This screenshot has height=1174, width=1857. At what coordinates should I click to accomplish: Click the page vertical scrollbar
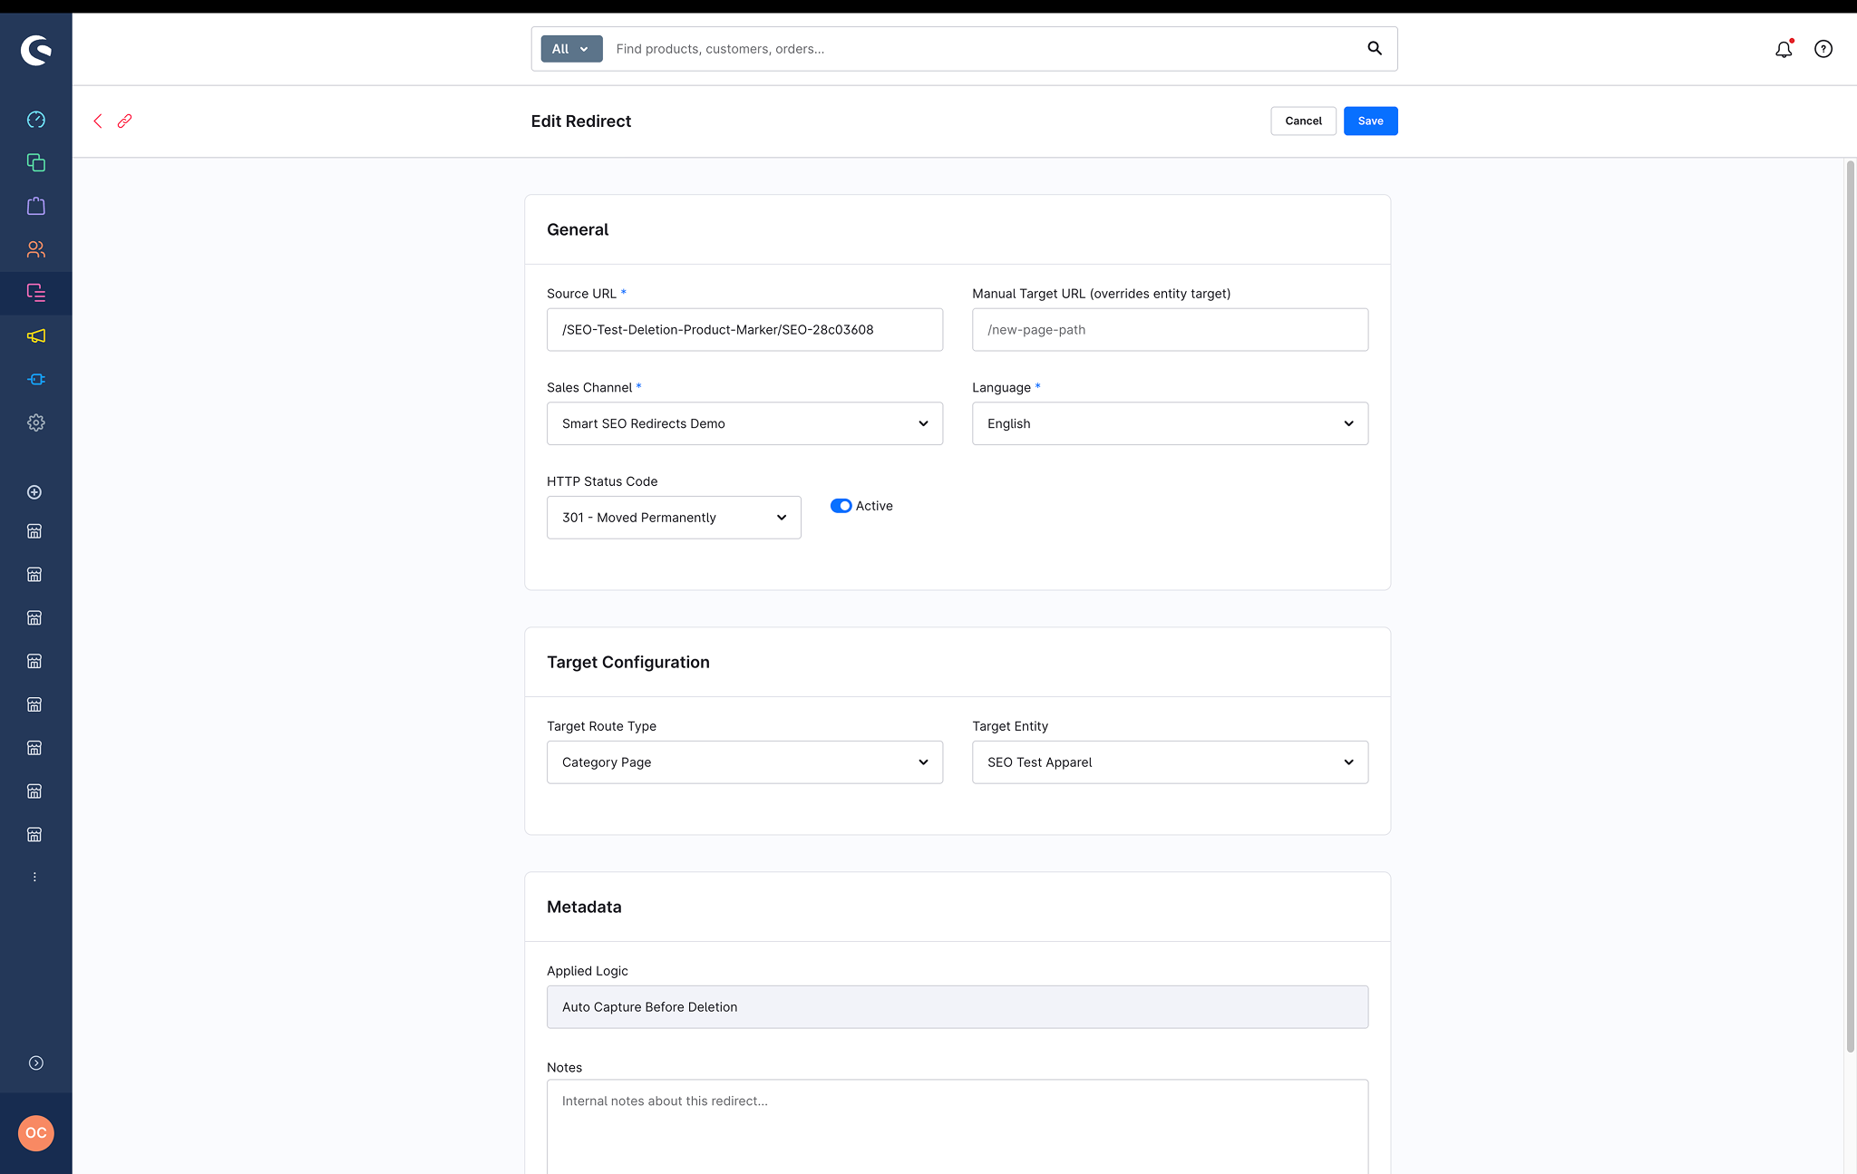coord(1850,606)
